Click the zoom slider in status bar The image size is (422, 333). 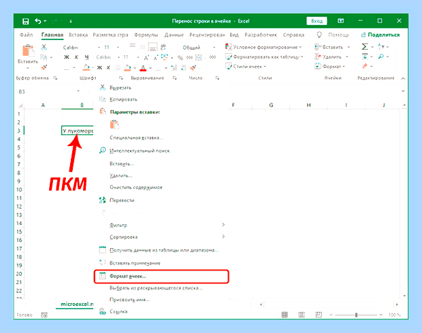click(356, 315)
